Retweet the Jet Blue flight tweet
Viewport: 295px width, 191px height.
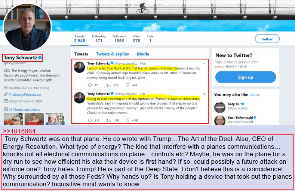point(108,85)
